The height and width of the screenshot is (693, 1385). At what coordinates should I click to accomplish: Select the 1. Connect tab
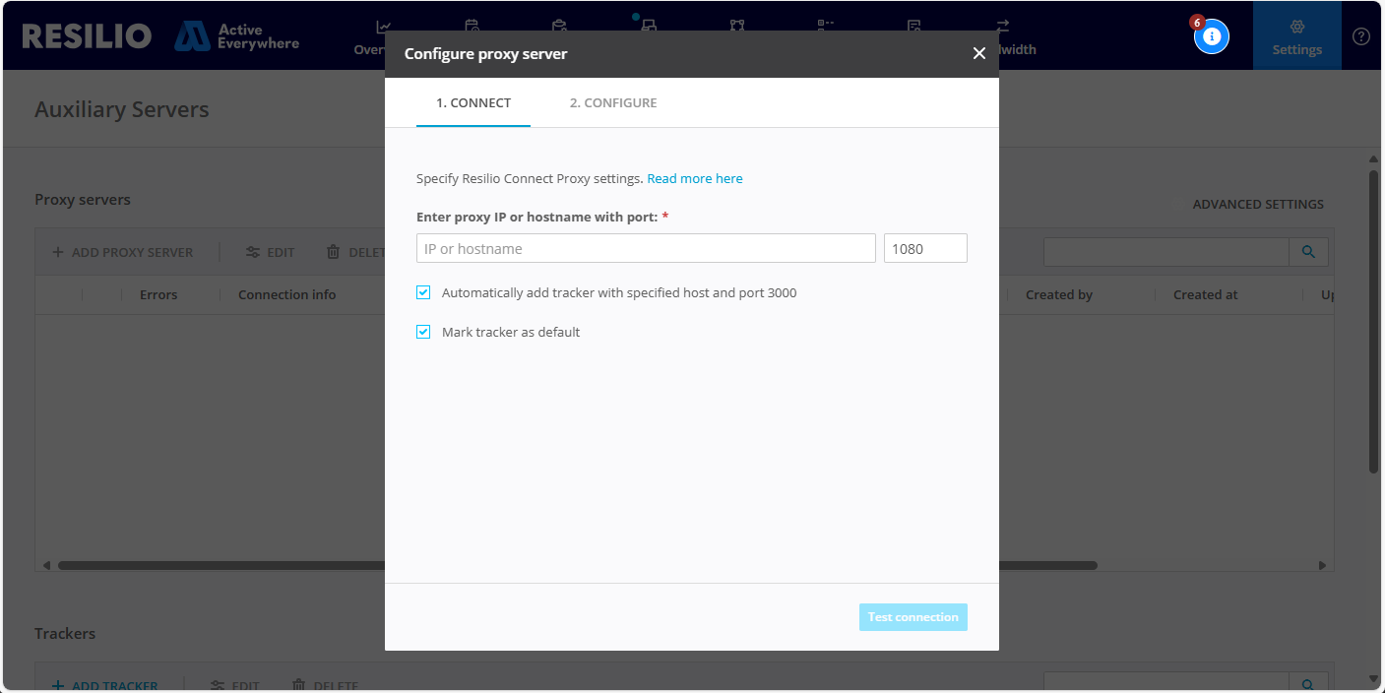(473, 102)
